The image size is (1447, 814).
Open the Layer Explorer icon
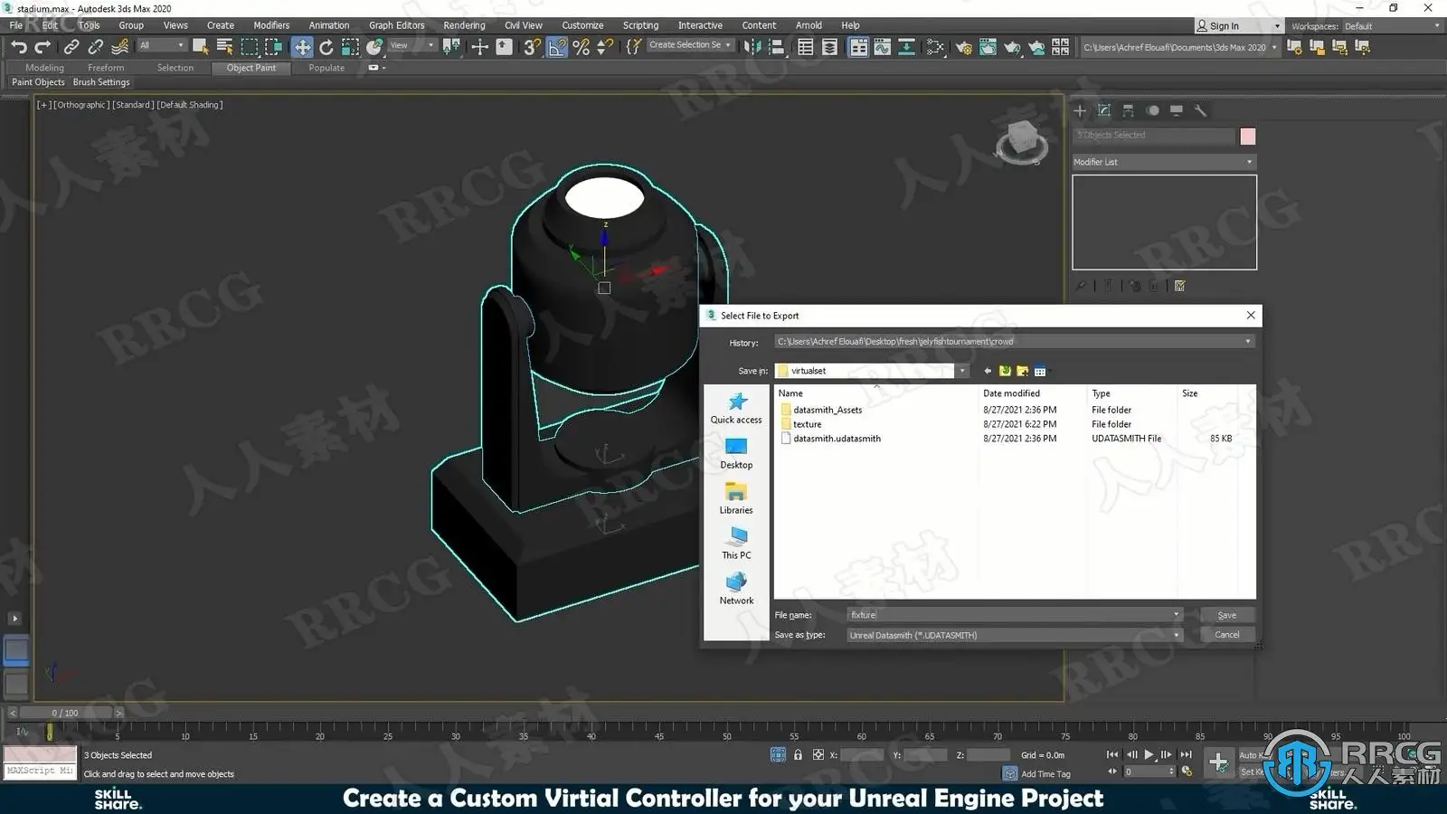829,47
